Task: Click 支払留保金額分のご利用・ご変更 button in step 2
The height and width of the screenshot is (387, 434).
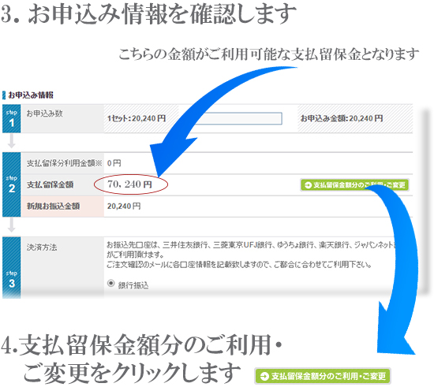Action: click(x=355, y=185)
